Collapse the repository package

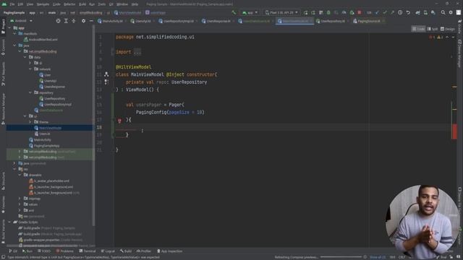point(30,92)
